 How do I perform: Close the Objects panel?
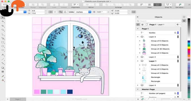point(138,17)
